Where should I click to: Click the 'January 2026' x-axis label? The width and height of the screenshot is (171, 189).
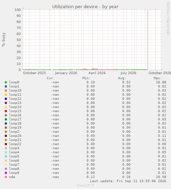point(66,73)
